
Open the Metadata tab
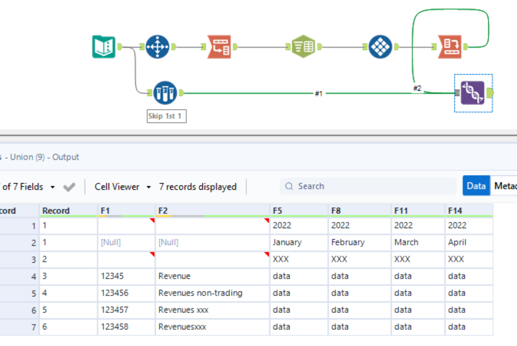505,186
